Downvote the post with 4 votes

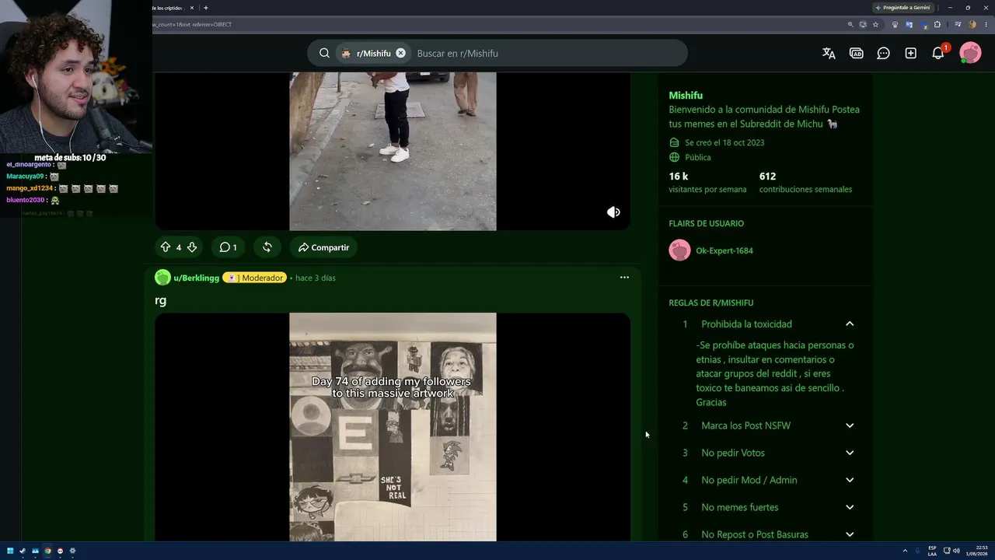pyautogui.click(x=192, y=247)
